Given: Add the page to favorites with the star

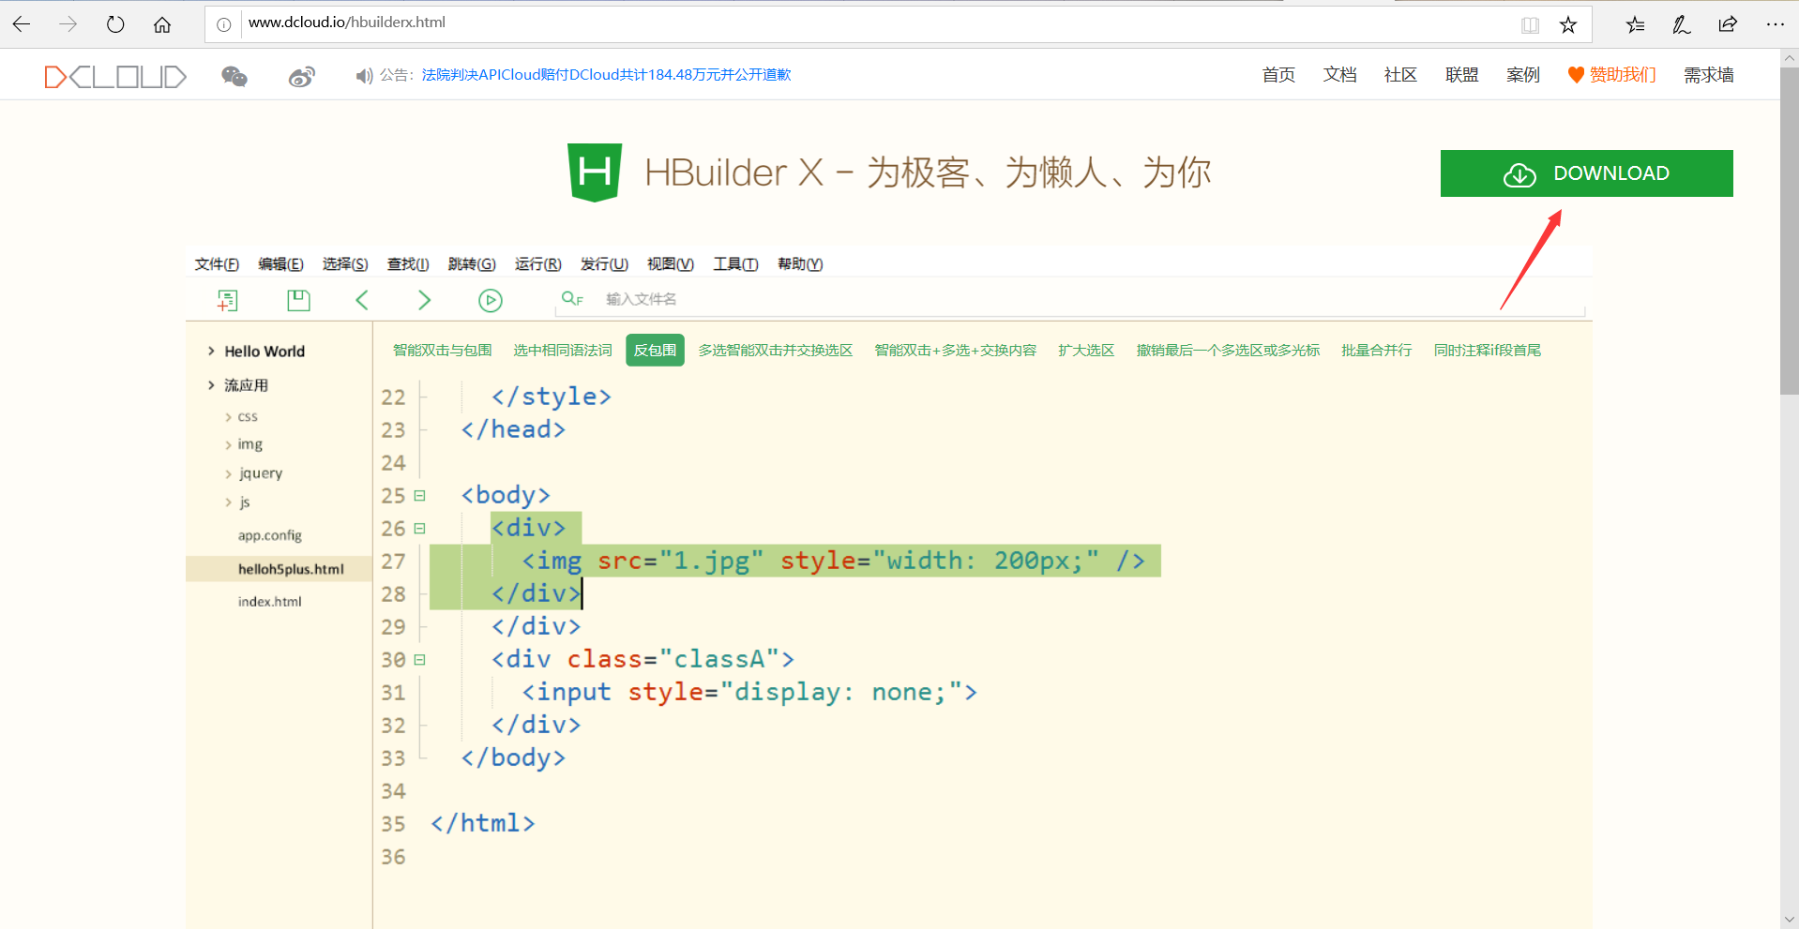Looking at the screenshot, I should [x=1568, y=24].
